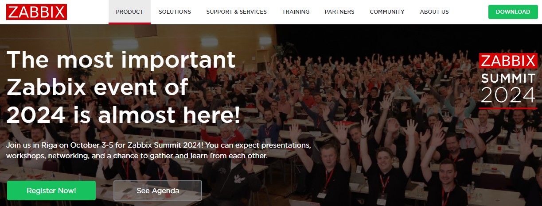Click the headline line 'The most important'
The height and width of the screenshot is (206, 542).
tap(121, 60)
